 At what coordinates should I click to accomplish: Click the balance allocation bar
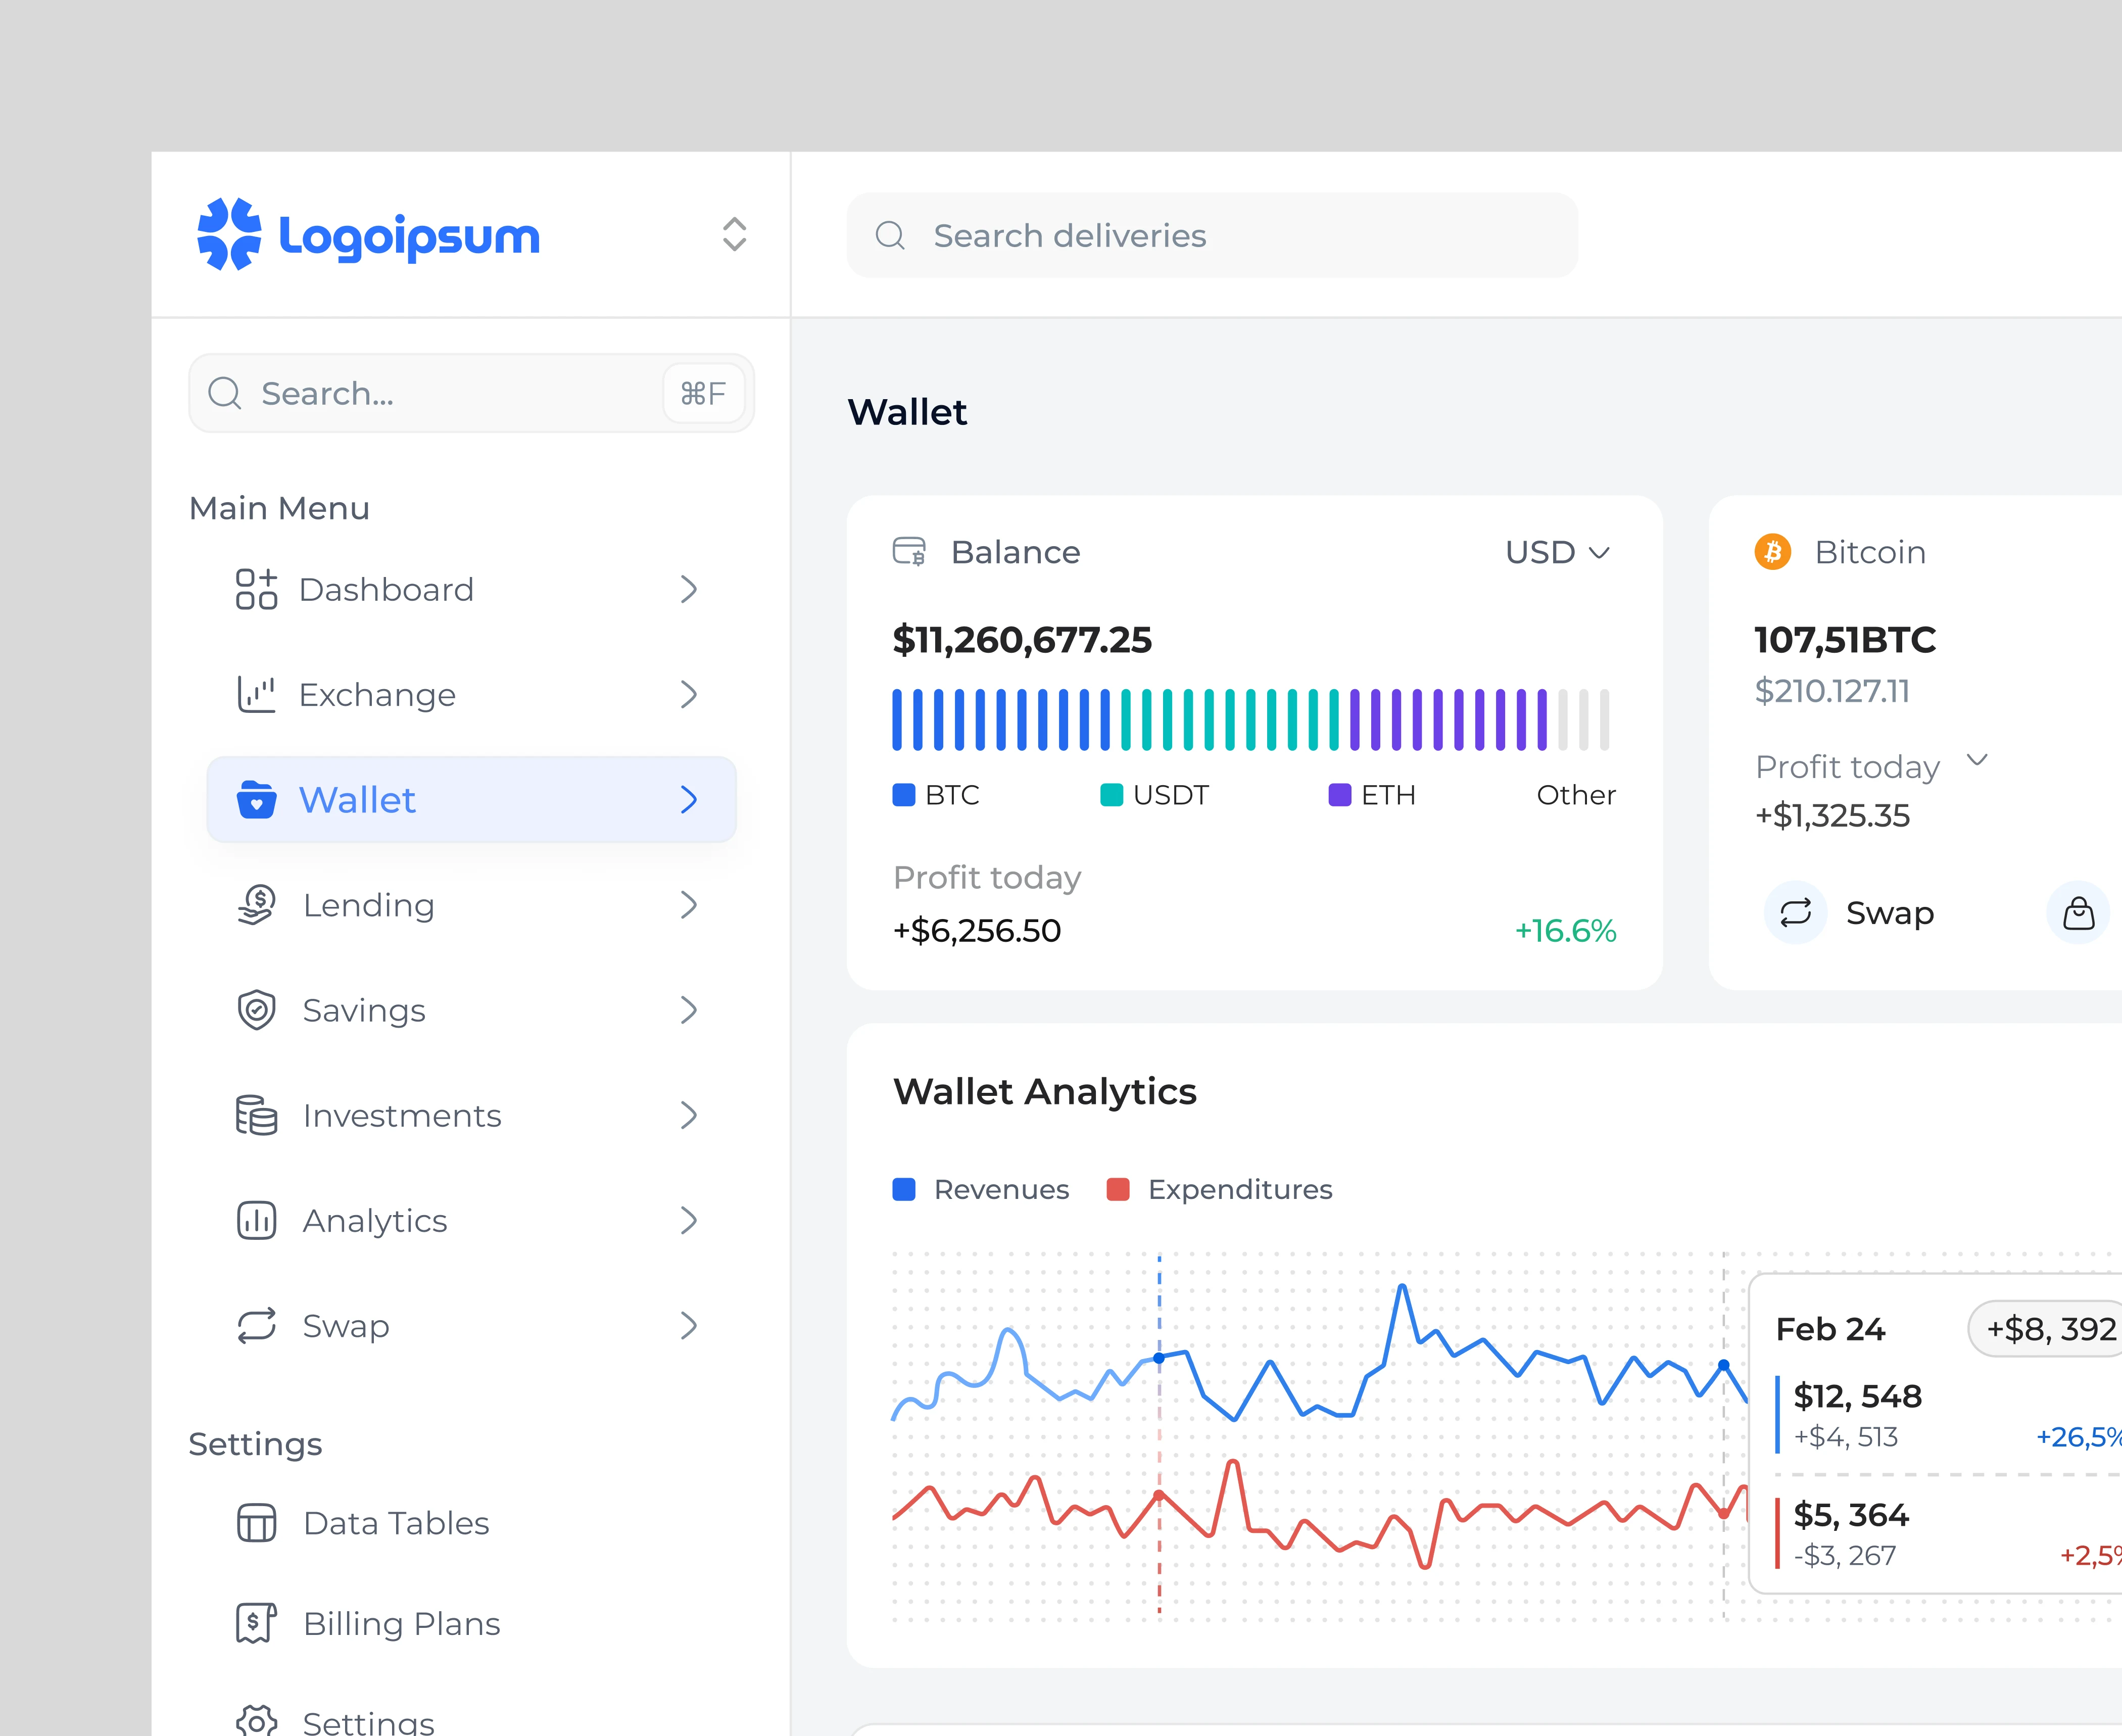(1250, 719)
